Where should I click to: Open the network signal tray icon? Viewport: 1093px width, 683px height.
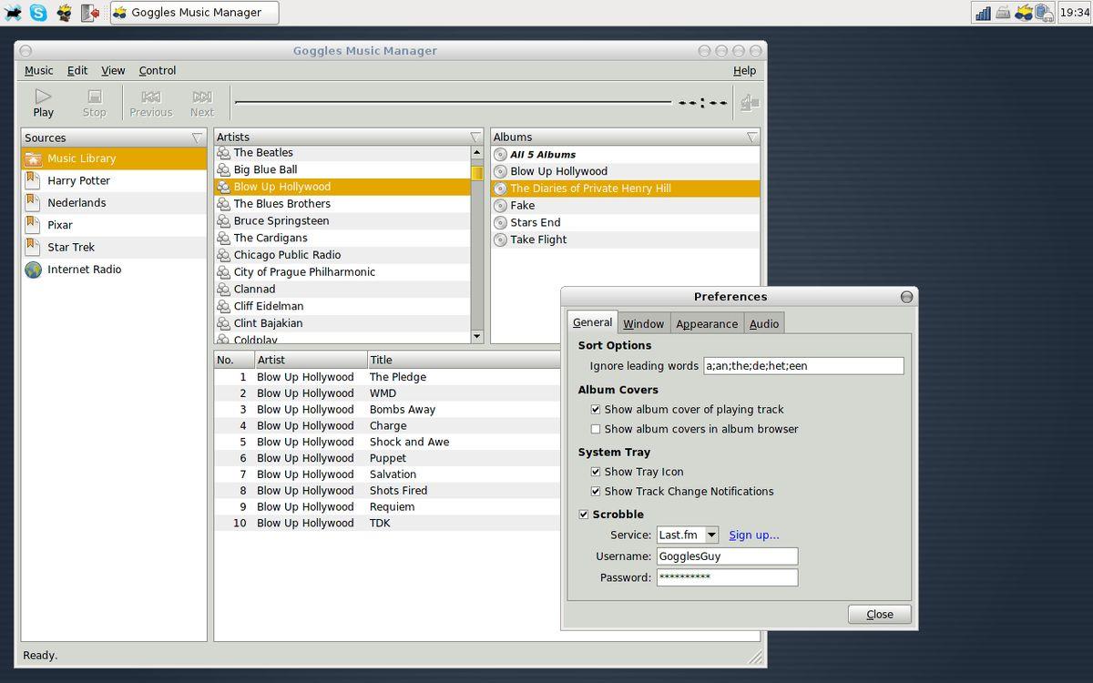[x=983, y=13]
